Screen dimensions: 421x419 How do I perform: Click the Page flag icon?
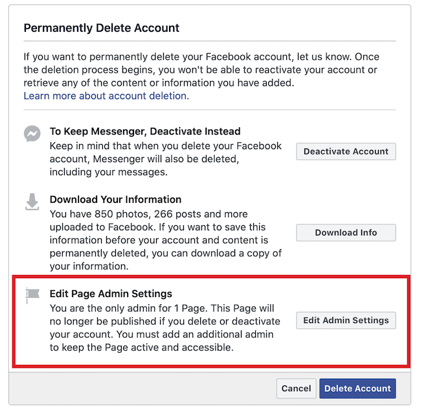coord(32,295)
